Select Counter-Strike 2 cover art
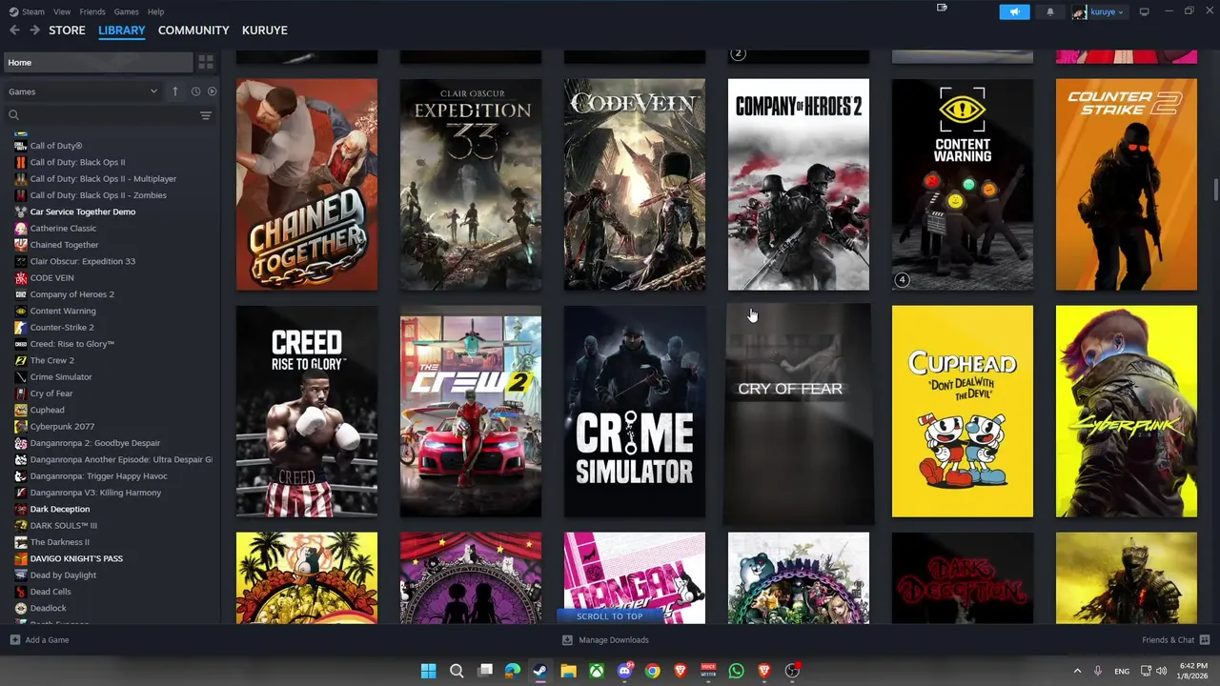 click(1127, 185)
